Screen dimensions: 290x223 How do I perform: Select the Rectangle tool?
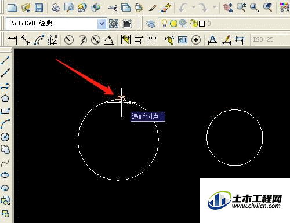[x=5, y=111]
